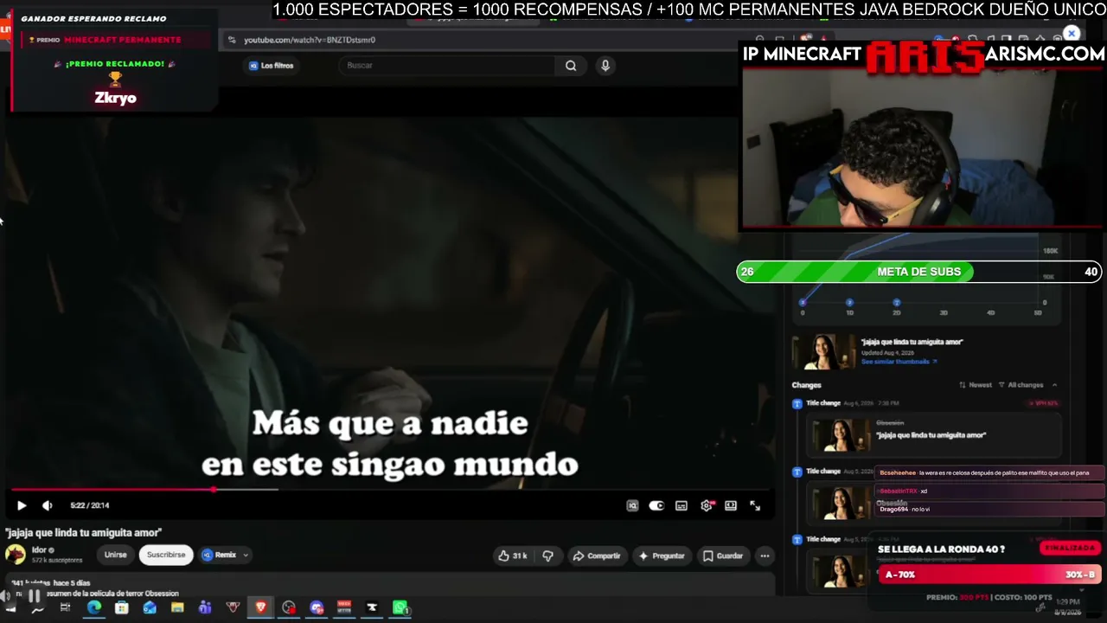Enter fullscreen mode in the player
The image size is (1107, 623).
(x=755, y=505)
